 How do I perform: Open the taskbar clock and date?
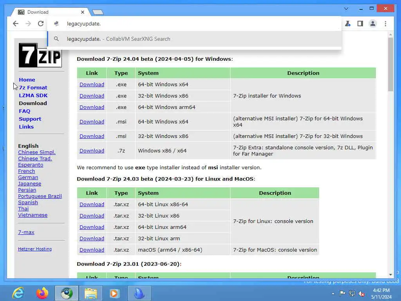381,294
